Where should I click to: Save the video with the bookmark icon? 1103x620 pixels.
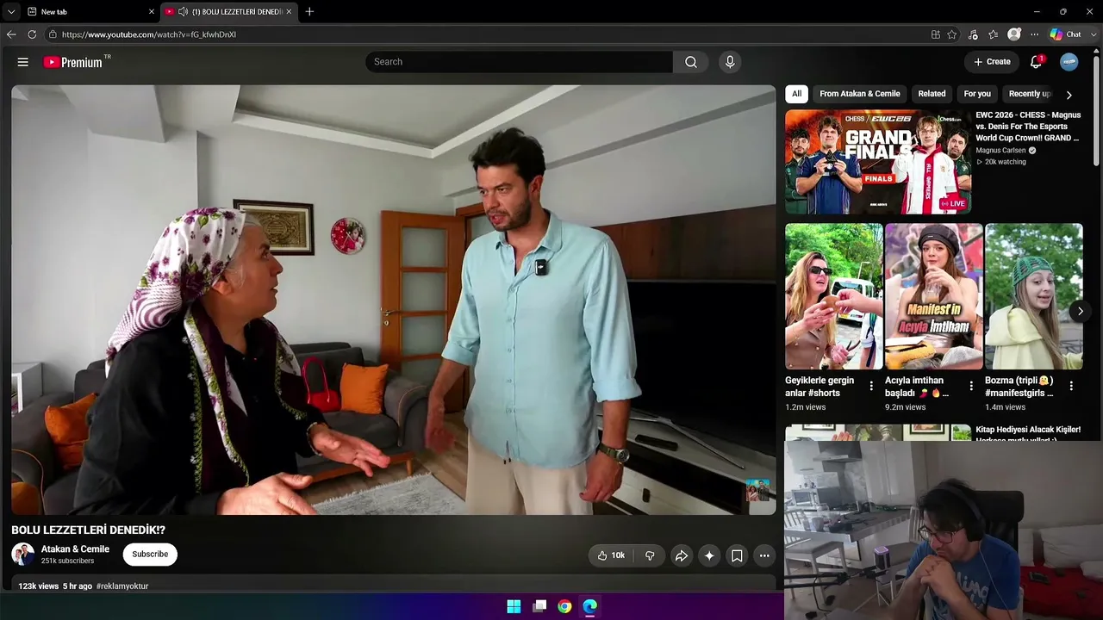click(x=737, y=555)
